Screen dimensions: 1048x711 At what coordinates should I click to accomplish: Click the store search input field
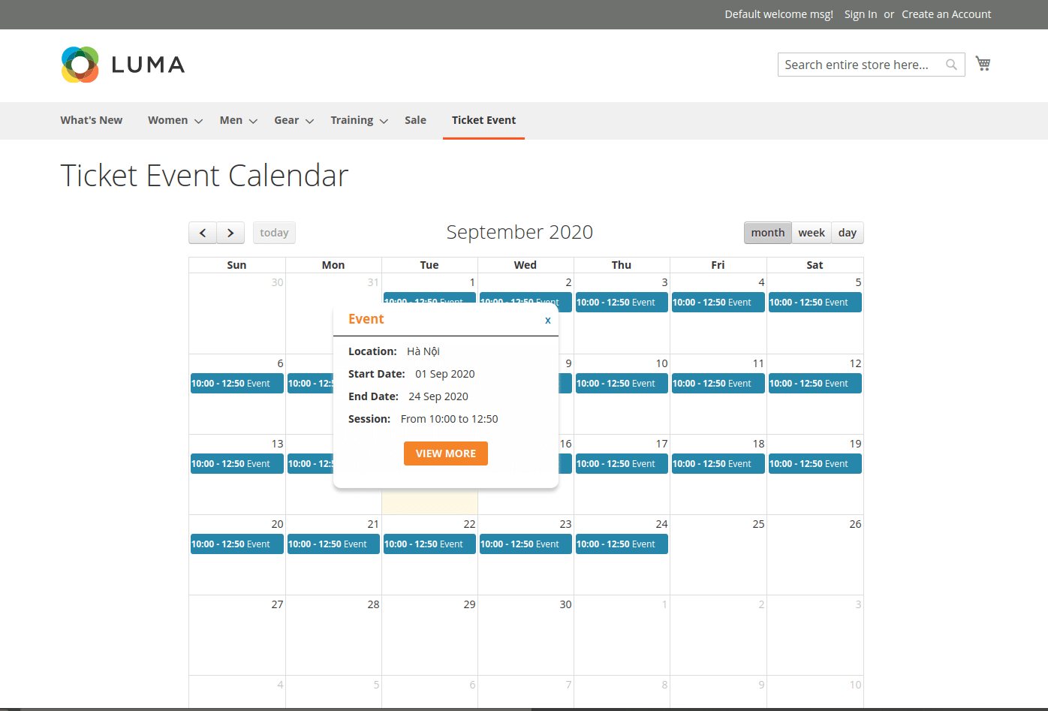click(860, 65)
